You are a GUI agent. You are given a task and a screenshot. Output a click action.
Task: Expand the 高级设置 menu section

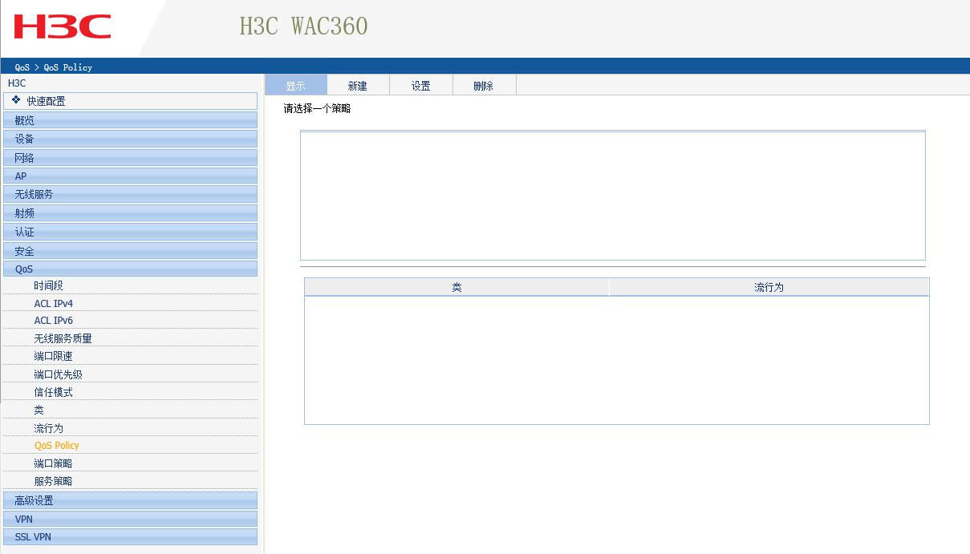click(130, 500)
